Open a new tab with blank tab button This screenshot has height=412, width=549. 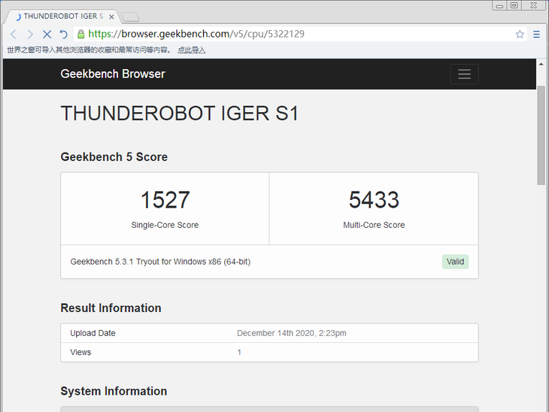(130, 16)
